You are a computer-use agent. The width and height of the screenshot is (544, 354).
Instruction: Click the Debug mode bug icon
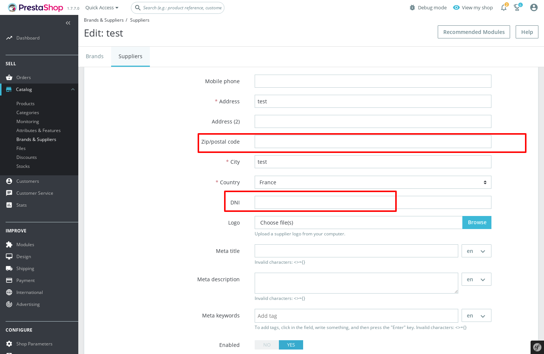(412, 7)
